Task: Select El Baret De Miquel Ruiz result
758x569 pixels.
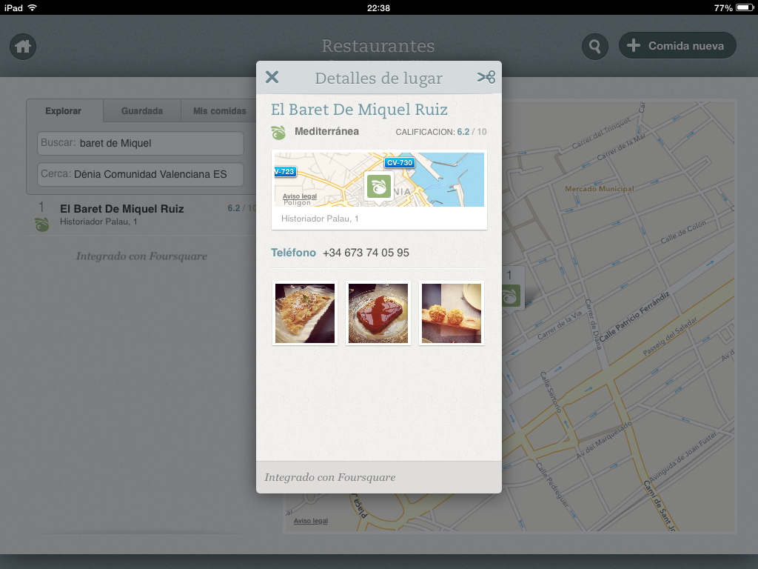Action: (122, 209)
